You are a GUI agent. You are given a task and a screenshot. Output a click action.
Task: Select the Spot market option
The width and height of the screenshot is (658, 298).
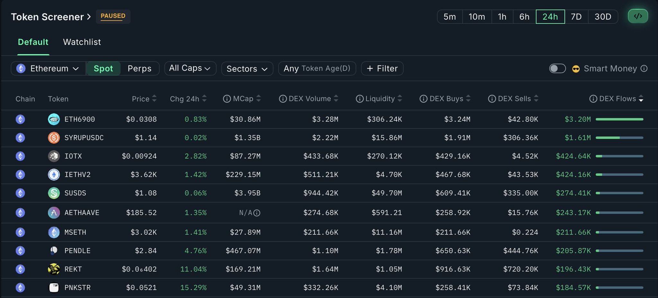coord(103,68)
